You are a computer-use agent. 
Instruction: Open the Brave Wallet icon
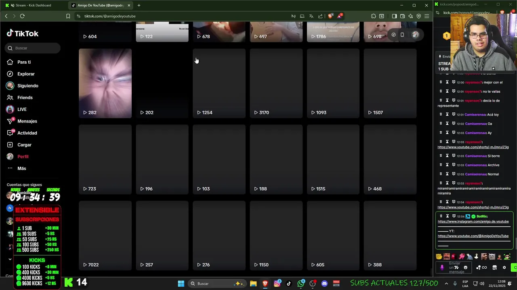402,16
